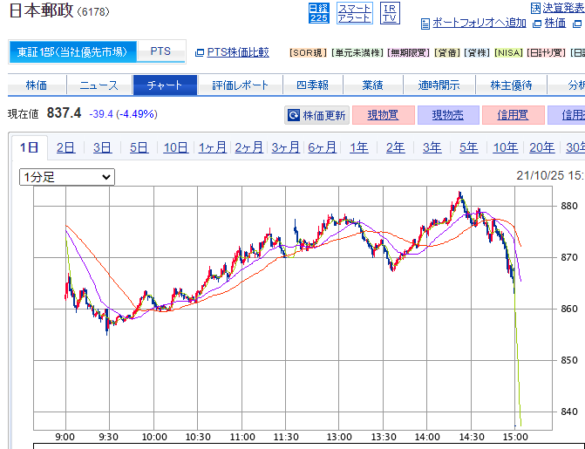Image resolution: width=585 pixels, height=449 pixels.
Task: Switch chart period to 10年
Action: click(x=506, y=148)
